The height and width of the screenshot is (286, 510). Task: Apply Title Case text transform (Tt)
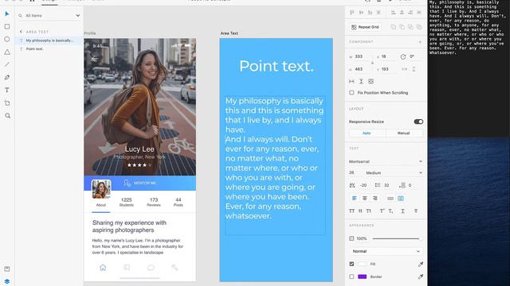pos(368,211)
